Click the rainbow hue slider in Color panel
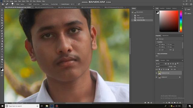 (181, 21)
